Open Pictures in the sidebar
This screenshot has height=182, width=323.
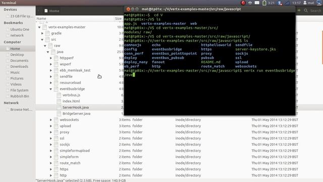click(17, 78)
